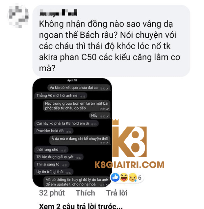Select the 'thôi ráng chờ' message bubble

pos(51,150)
